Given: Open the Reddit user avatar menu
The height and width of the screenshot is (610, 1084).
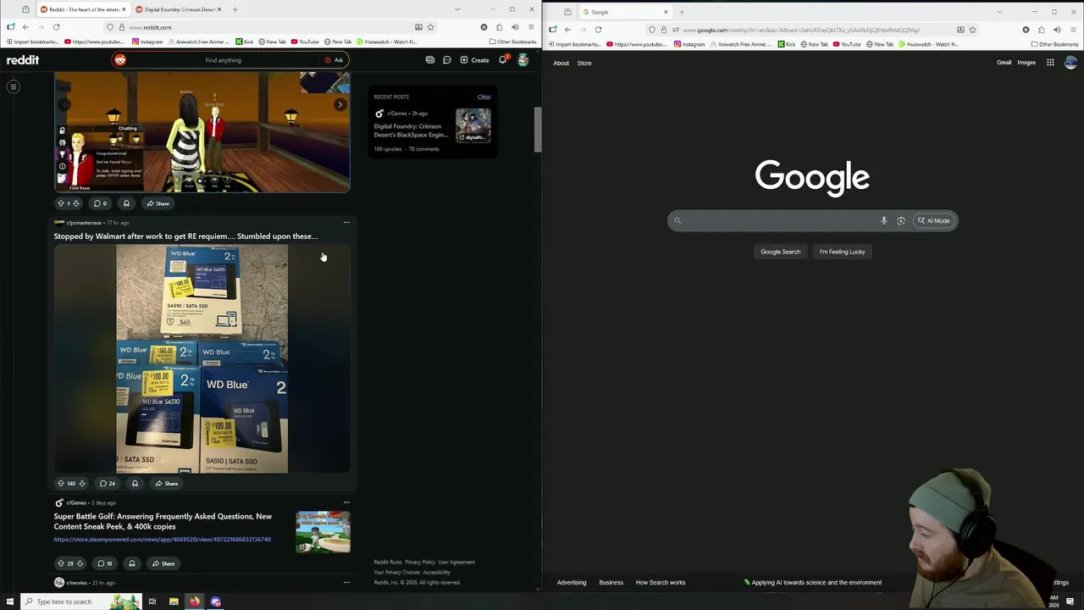Looking at the screenshot, I should [x=523, y=60].
